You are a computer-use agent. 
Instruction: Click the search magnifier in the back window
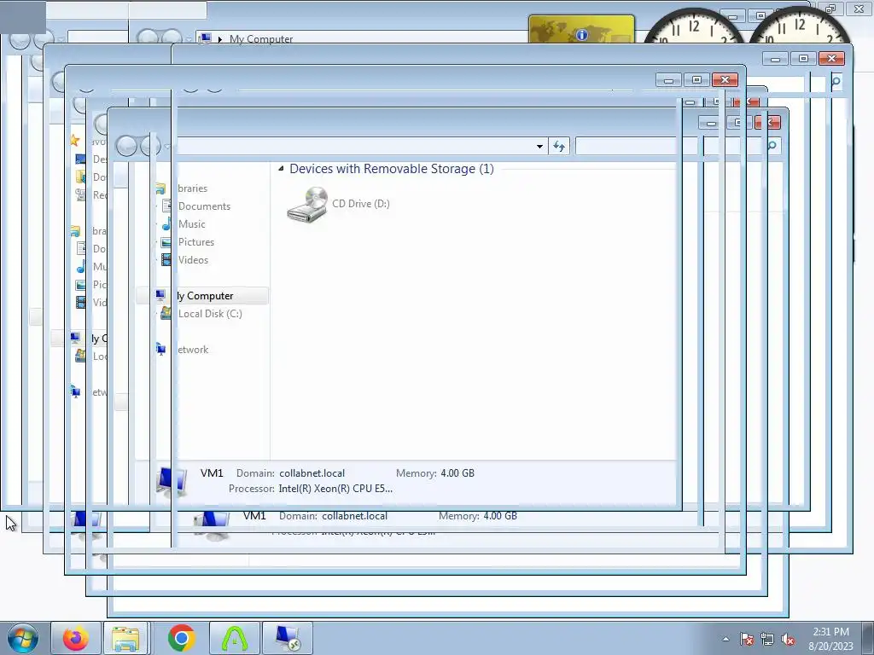coord(836,82)
